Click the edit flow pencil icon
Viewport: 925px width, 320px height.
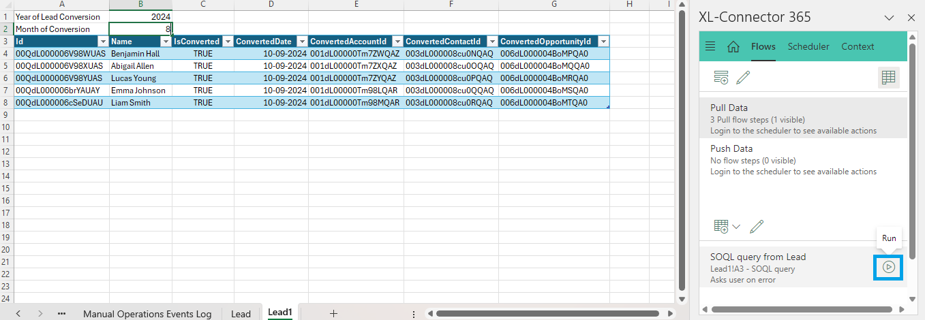point(743,78)
